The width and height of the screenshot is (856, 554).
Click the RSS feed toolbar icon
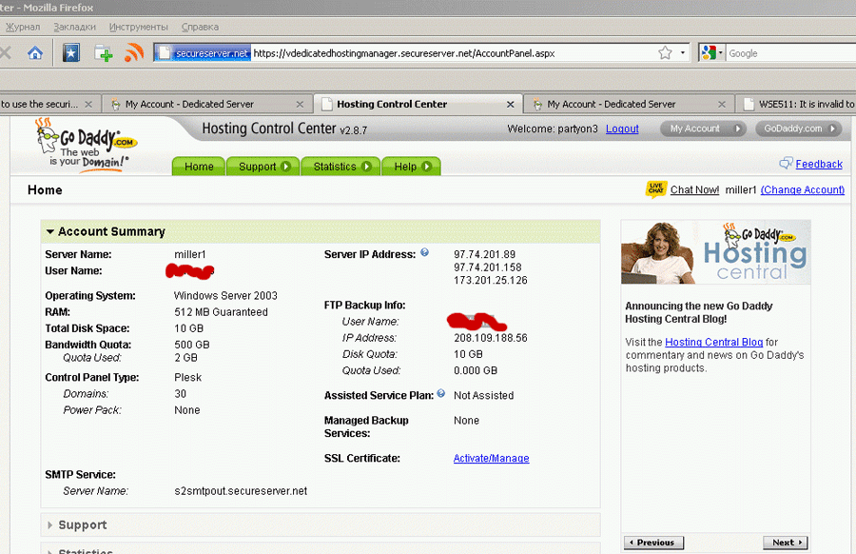134,53
